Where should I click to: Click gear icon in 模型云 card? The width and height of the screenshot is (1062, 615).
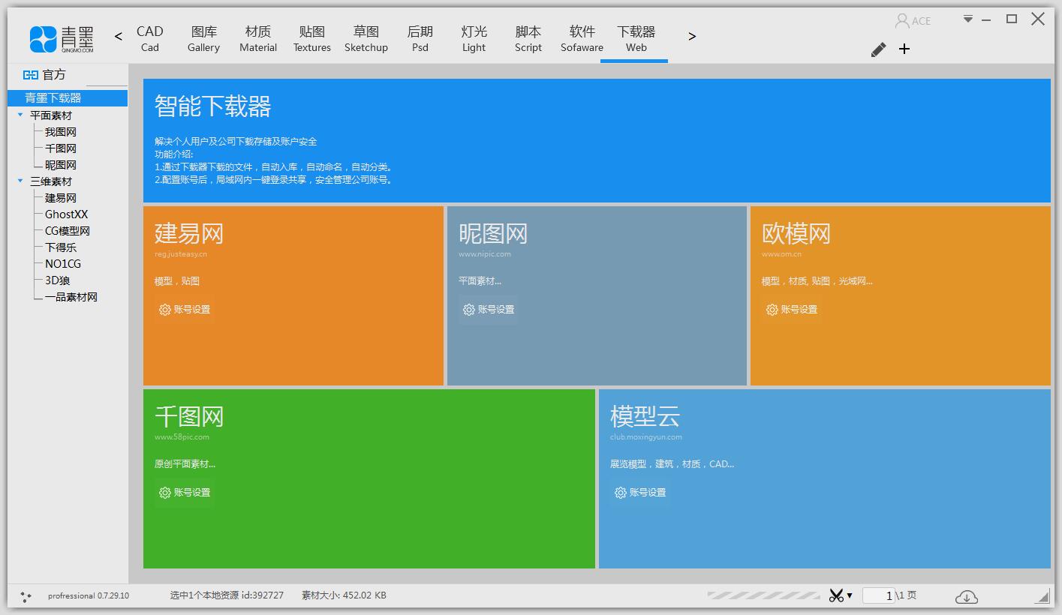tap(621, 493)
